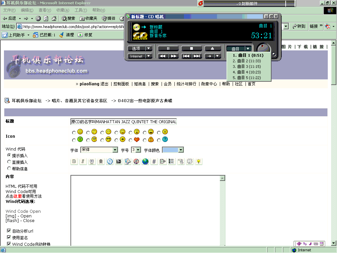337x253 pixels.
Task: Click the flying text effect icon
Action: coord(181,161)
